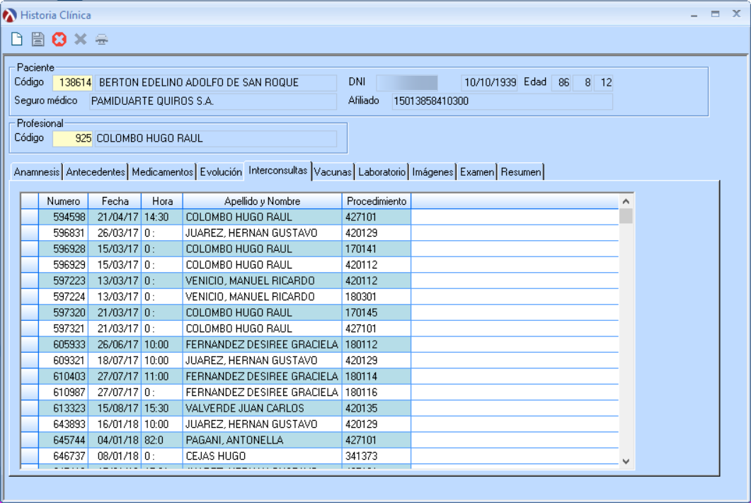The image size is (751, 503).
Task: Select the Evolución tab
Action: pos(221,172)
